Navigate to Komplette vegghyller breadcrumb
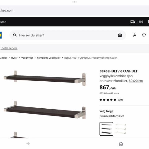This screenshot has width=149, height=149. (x=49, y=58)
